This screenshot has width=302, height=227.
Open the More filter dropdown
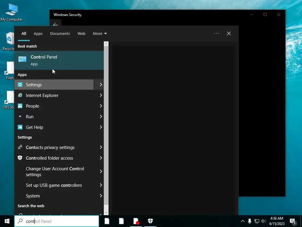pyautogui.click(x=100, y=33)
